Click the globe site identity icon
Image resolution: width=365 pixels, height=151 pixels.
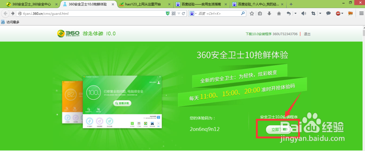(20, 14)
